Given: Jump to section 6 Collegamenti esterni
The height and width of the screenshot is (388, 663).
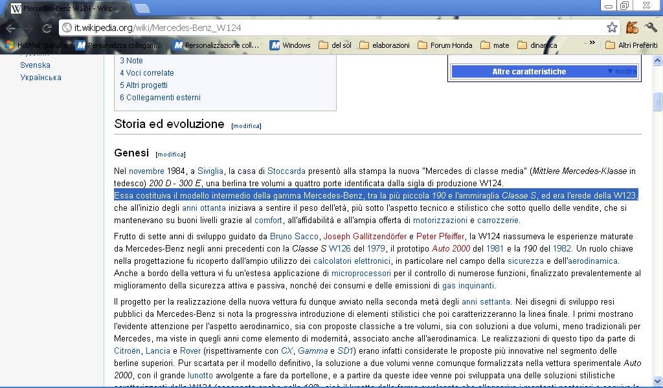Looking at the screenshot, I should 161,97.
